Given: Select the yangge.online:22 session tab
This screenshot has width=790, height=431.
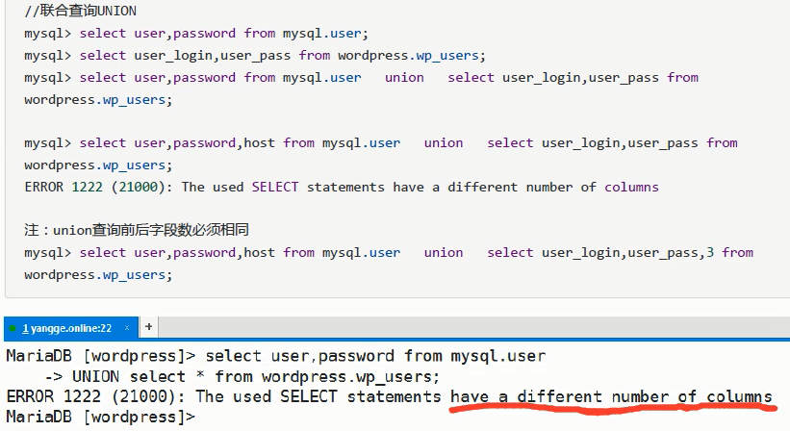Looking at the screenshot, I should [67, 328].
